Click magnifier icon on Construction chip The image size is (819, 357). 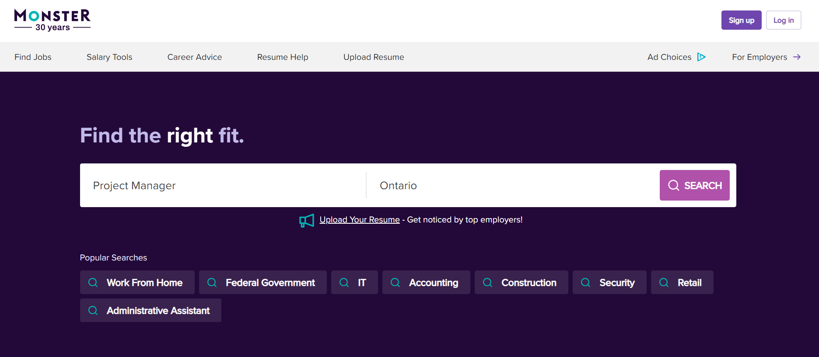[488, 282]
